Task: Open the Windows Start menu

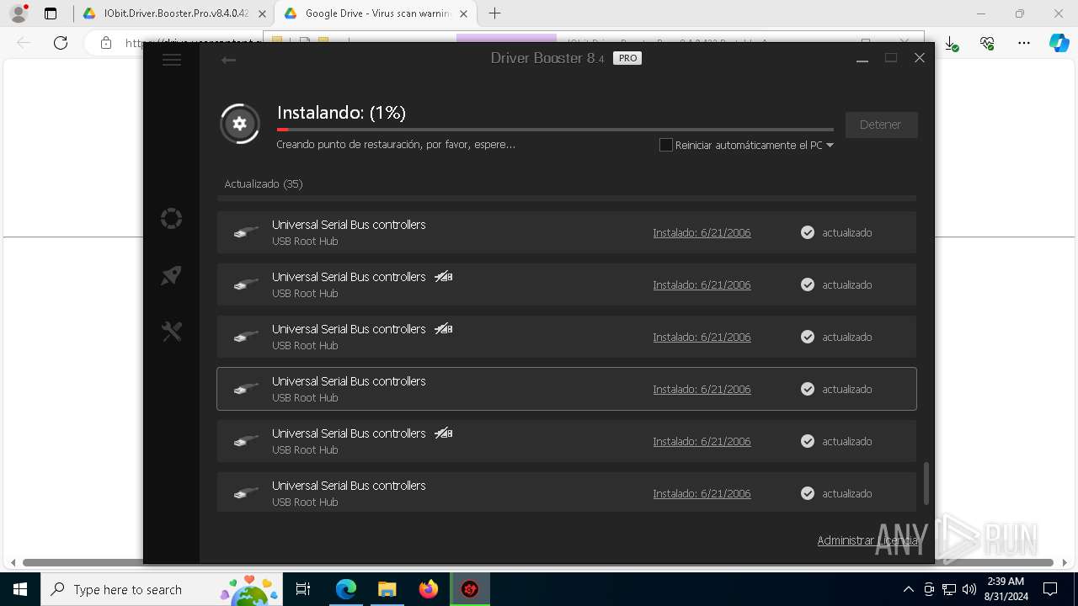Action: [20, 589]
